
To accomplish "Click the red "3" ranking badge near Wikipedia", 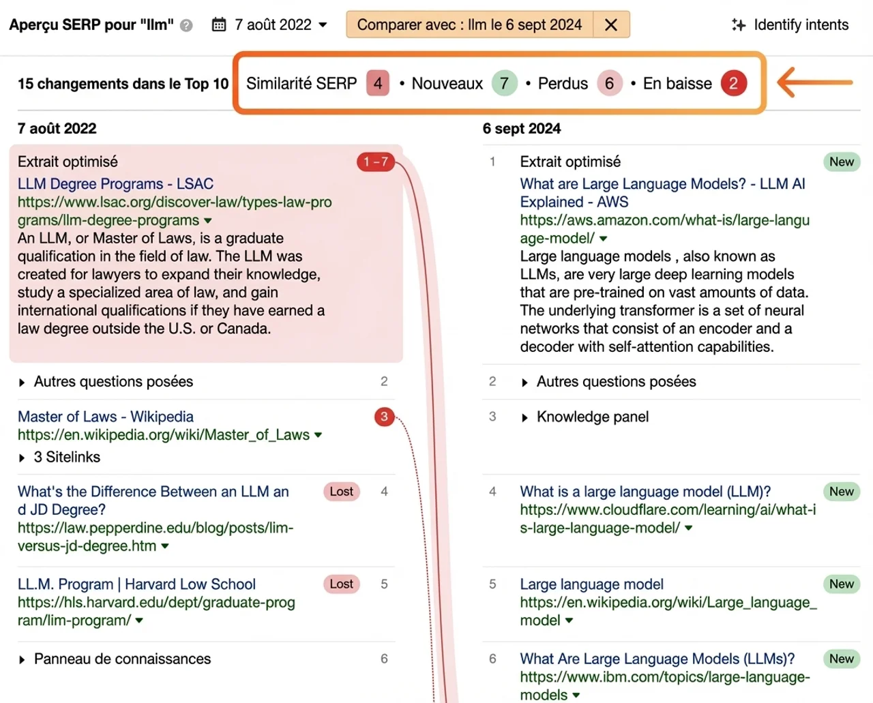I will click(384, 417).
